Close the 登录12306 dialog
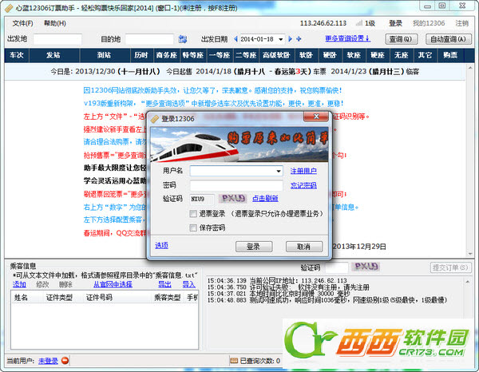479x372 pixels. point(316,117)
